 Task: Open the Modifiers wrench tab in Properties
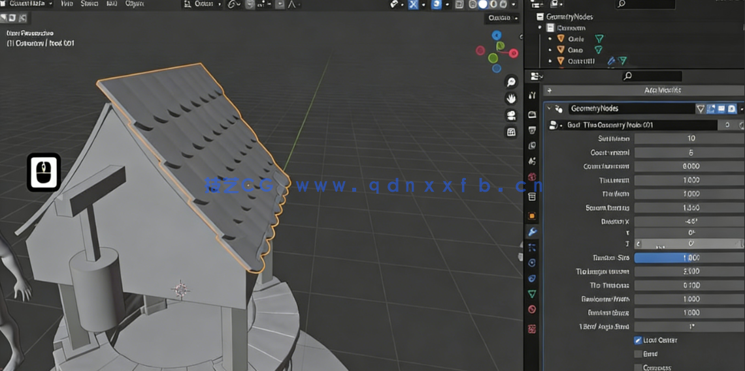tap(532, 231)
